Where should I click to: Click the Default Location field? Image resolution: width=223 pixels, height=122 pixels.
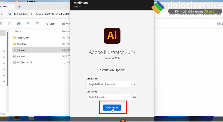[109, 97]
